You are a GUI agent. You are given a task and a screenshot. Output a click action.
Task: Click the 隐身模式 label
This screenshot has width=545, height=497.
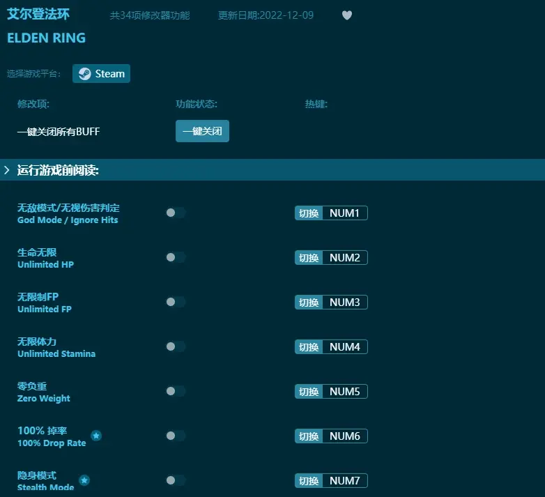(x=37, y=475)
